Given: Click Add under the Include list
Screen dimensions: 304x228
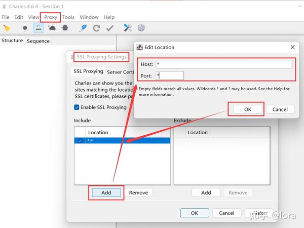Looking at the screenshot, I should tap(106, 193).
